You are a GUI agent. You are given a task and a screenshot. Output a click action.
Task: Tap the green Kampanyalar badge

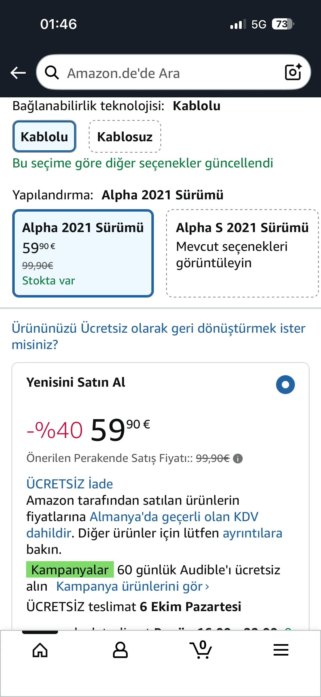(x=70, y=570)
